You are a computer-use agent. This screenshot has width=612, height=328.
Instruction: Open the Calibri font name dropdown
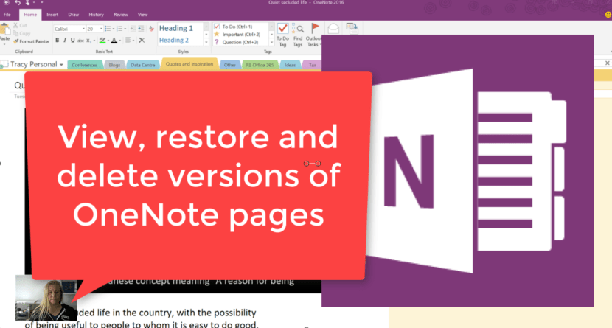69,29
